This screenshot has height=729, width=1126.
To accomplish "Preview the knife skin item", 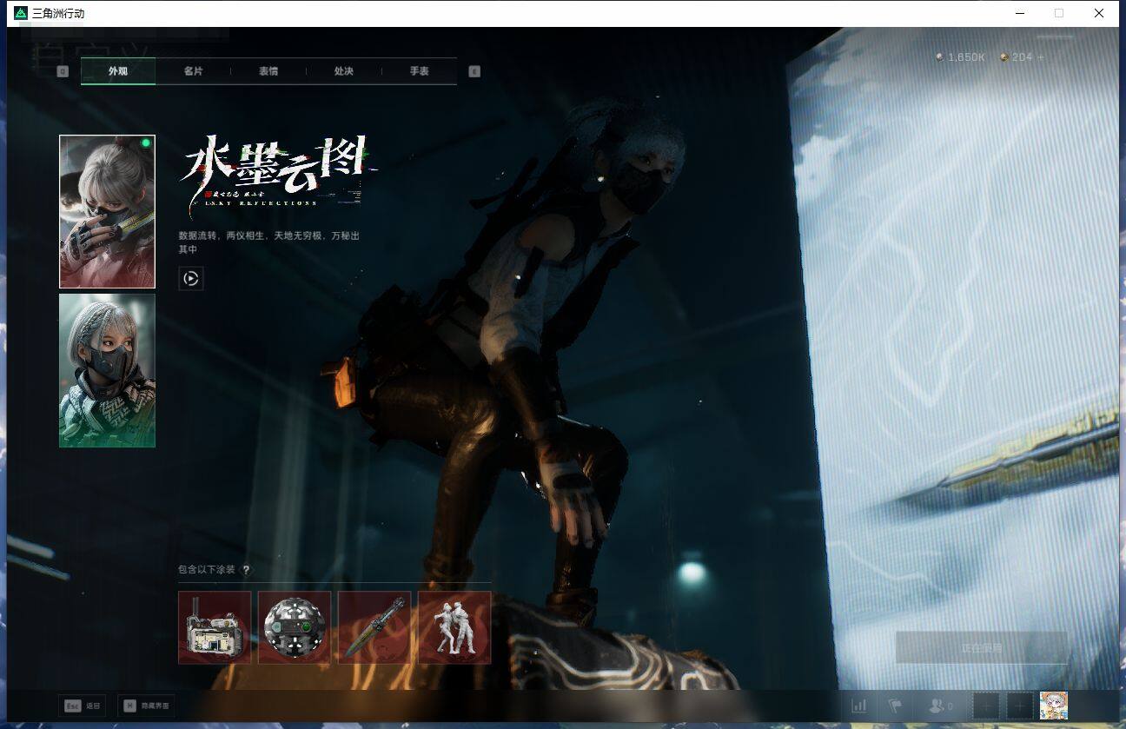I will coord(374,627).
